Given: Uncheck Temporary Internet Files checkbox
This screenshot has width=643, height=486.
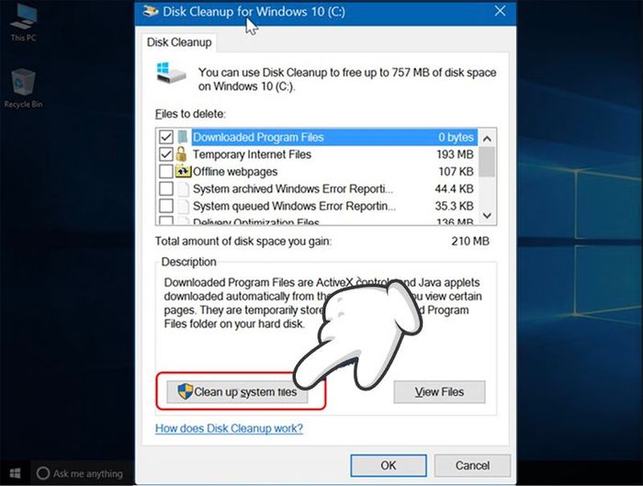Looking at the screenshot, I should click(x=166, y=154).
